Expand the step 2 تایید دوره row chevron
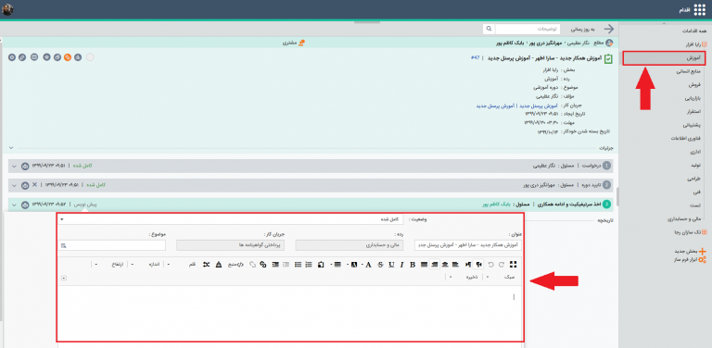712x348 pixels. point(14,185)
